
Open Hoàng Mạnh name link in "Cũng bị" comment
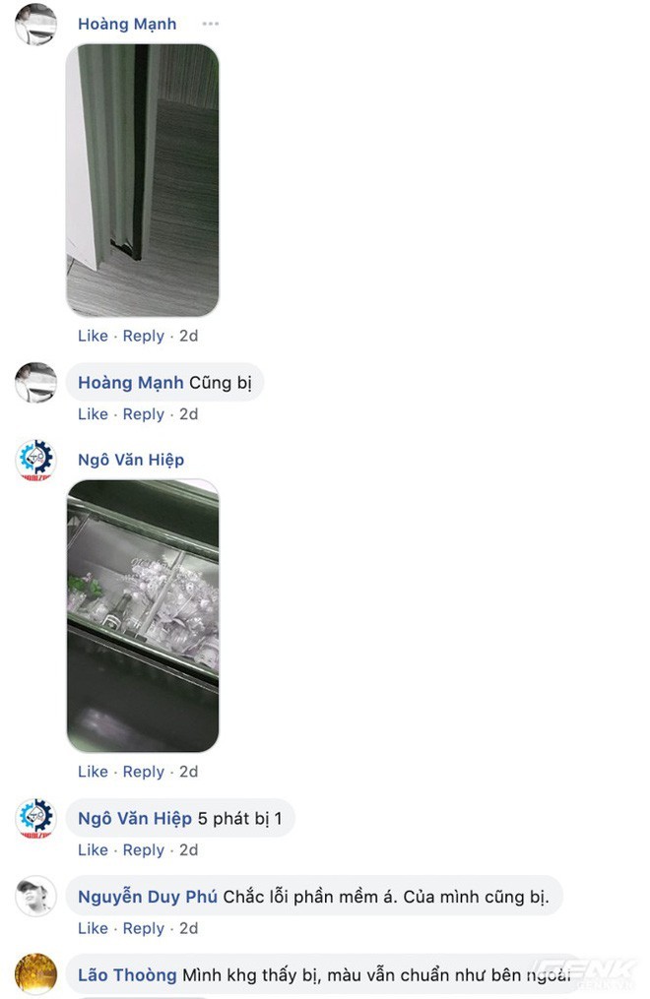[x=131, y=382]
